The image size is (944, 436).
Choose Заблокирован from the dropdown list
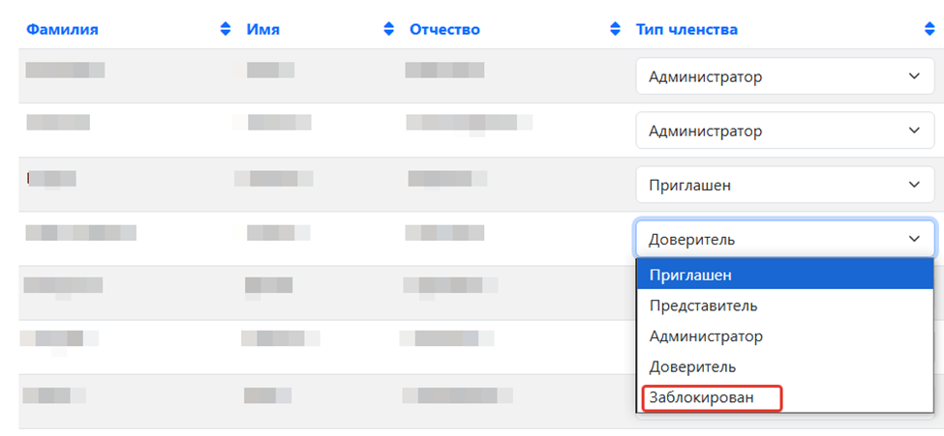click(710, 397)
